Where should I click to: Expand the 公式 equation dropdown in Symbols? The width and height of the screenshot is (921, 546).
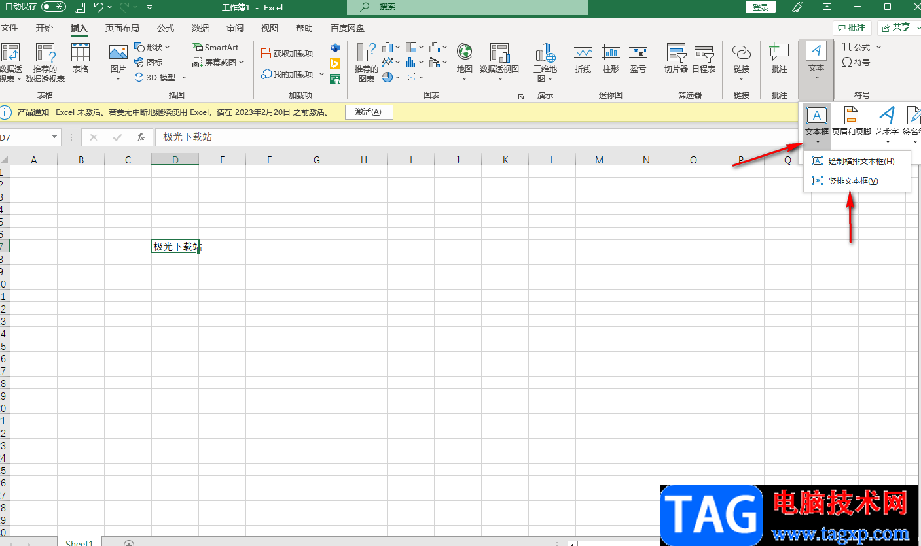[x=879, y=47]
